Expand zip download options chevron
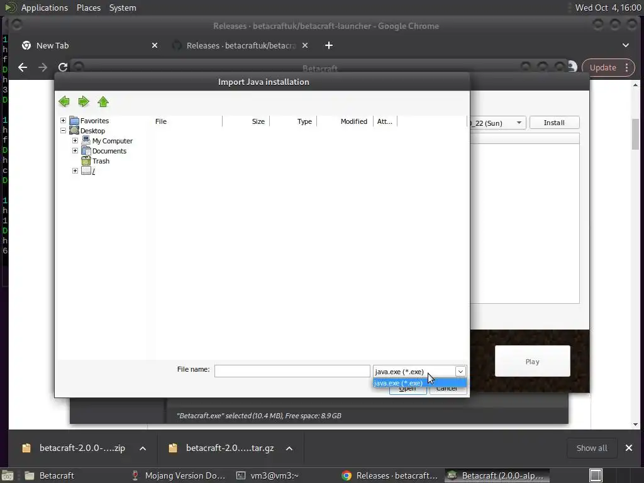The height and width of the screenshot is (483, 644). (x=143, y=448)
